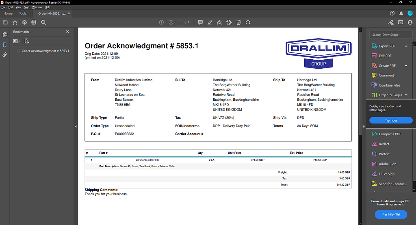Print the document using printer icon

(x=34, y=23)
